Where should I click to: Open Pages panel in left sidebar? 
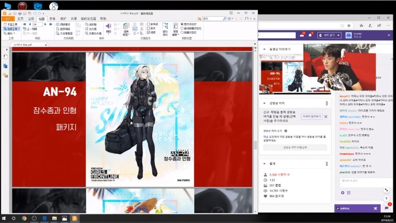pos(6,66)
